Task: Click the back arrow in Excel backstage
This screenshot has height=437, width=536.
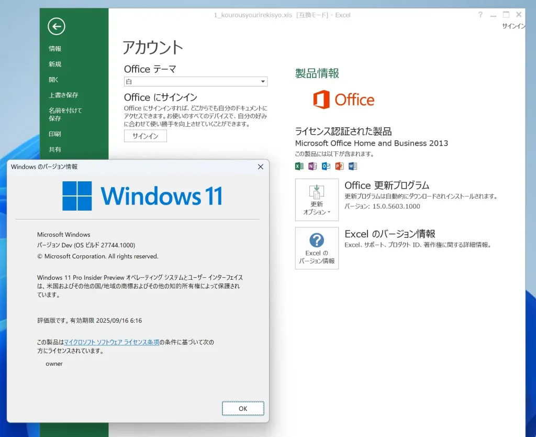Action: click(57, 26)
